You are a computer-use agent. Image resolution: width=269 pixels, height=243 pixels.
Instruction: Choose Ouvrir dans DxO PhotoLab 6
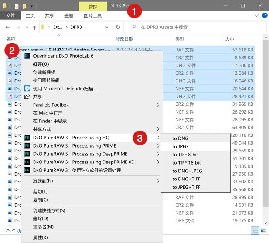click(92, 56)
